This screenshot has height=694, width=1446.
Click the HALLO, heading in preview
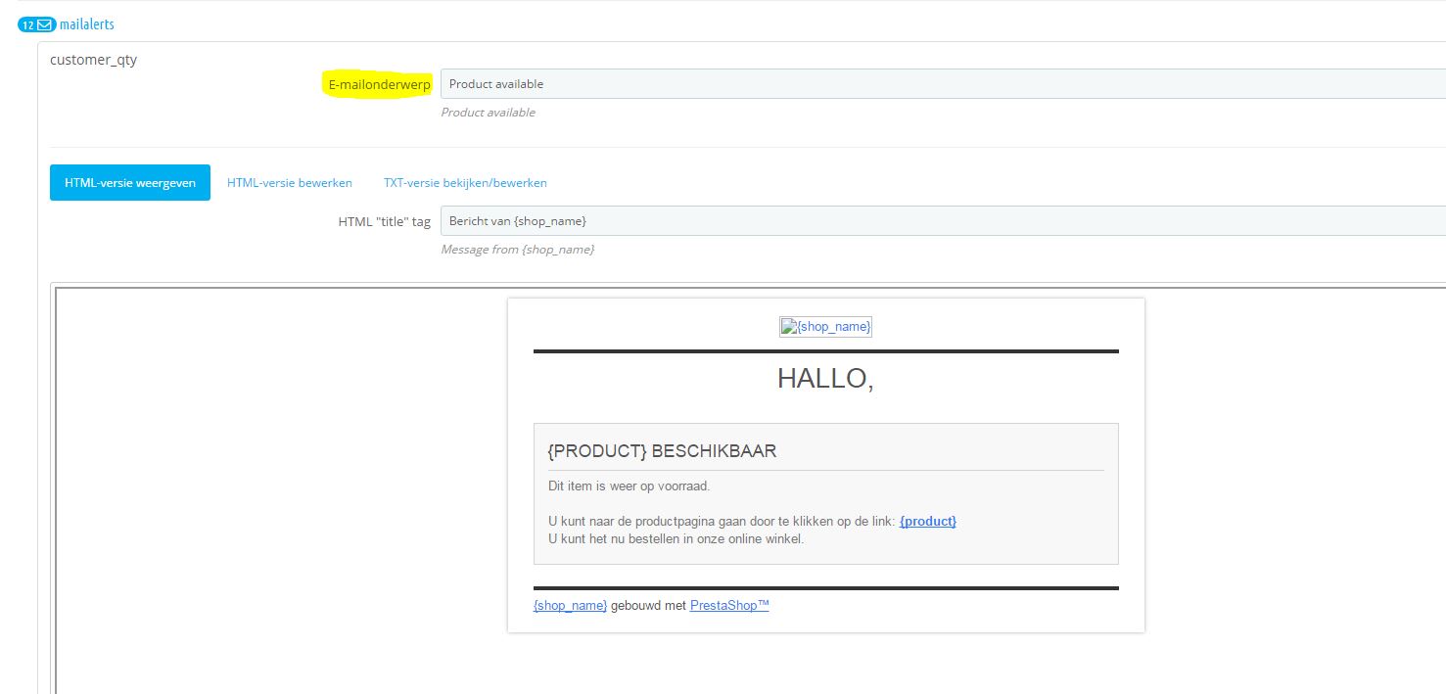click(825, 379)
